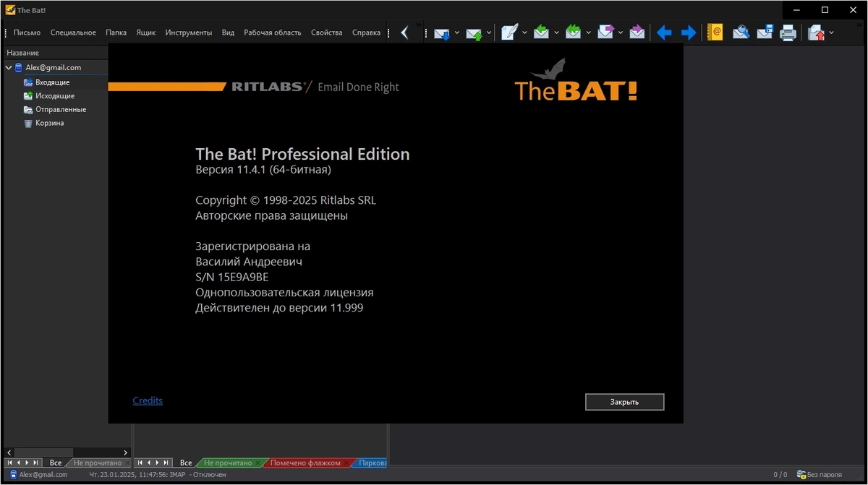Open the Вид menu
868x485 pixels.
coord(228,33)
